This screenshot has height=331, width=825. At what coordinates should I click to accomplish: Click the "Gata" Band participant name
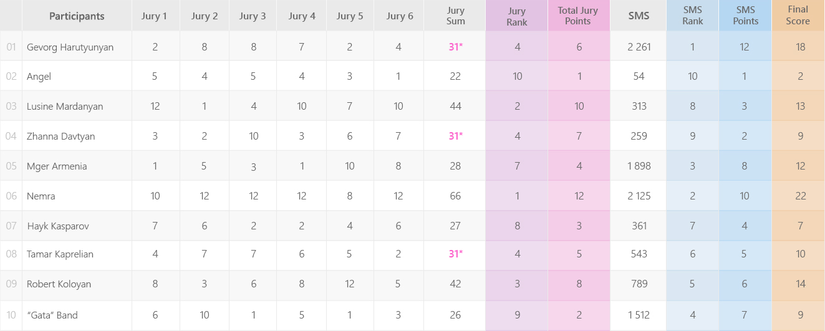tap(52, 315)
